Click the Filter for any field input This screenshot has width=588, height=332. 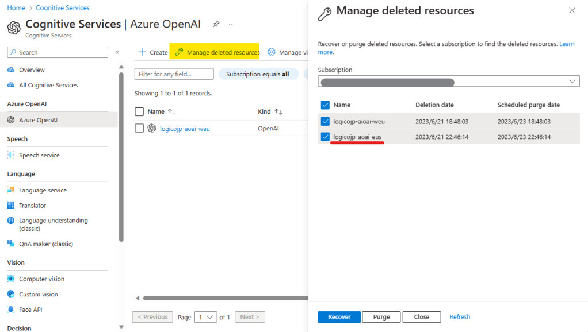click(x=174, y=74)
